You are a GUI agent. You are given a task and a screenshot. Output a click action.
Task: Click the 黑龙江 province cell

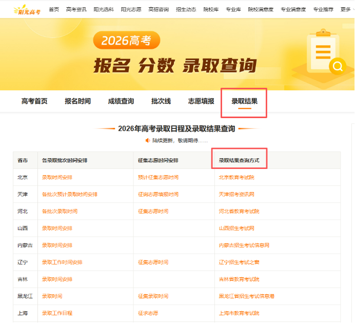pyautogui.click(x=25, y=296)
